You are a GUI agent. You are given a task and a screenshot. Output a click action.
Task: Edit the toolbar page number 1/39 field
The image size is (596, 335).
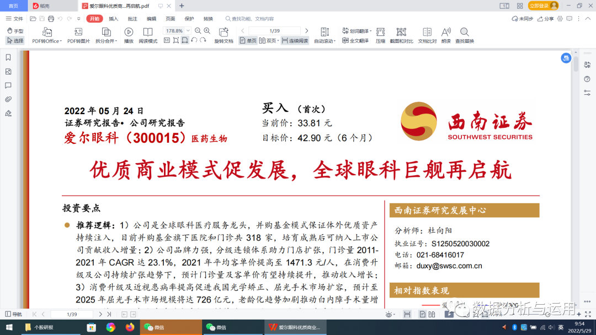pos(274,31)
